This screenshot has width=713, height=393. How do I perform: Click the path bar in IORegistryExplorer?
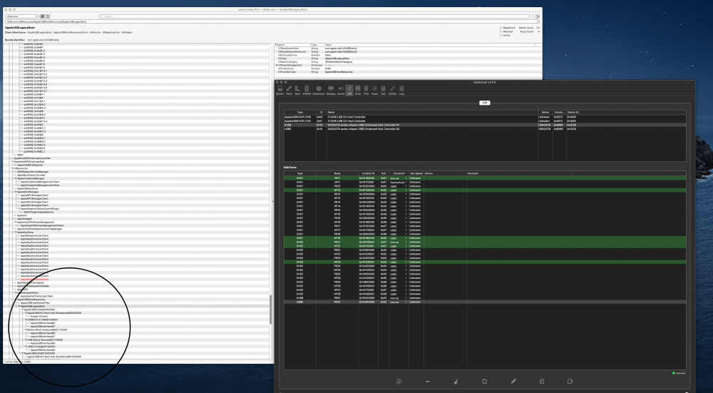(x=272, y=21)
